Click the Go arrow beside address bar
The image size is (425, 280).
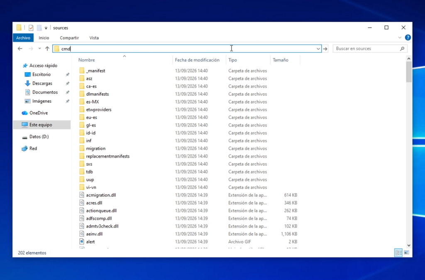pos(325,49)
